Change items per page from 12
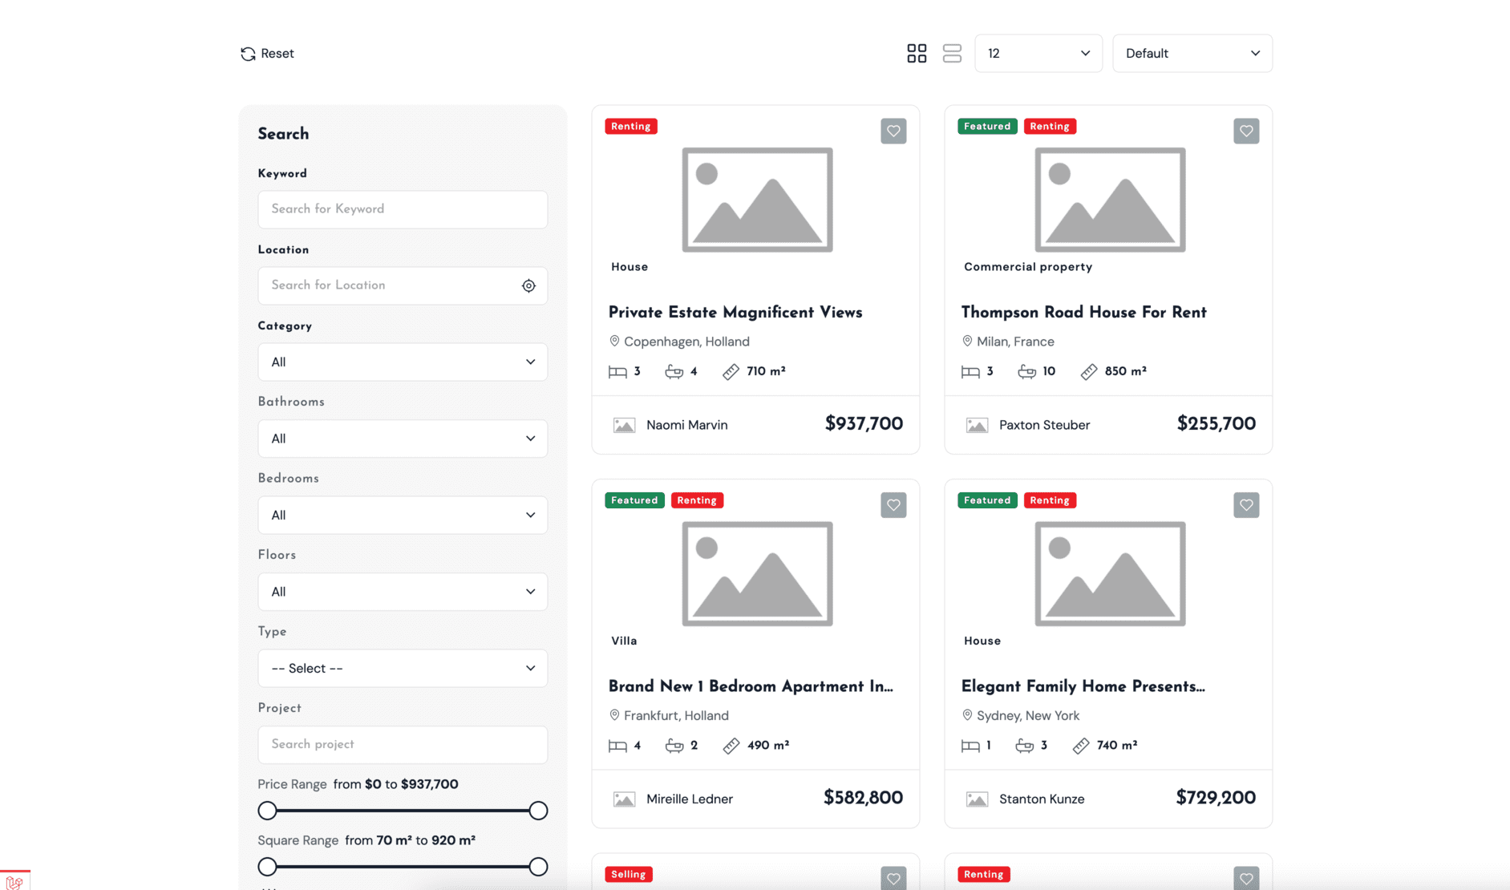The height and width of the screenshot is (890, 1510). (x=1038, y=54)
